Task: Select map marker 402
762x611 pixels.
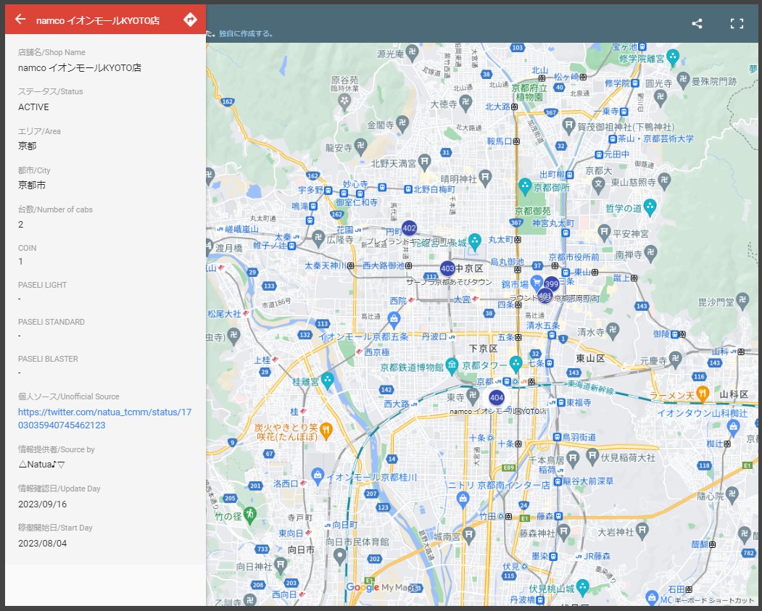Action: 409,228
